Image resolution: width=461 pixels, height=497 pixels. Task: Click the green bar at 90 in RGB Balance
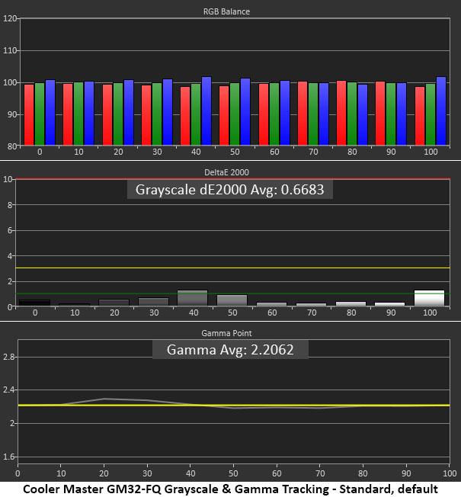pyautogui.click(x=391, y=114)
